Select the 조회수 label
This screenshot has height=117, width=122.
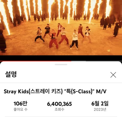tap(59, 109)
